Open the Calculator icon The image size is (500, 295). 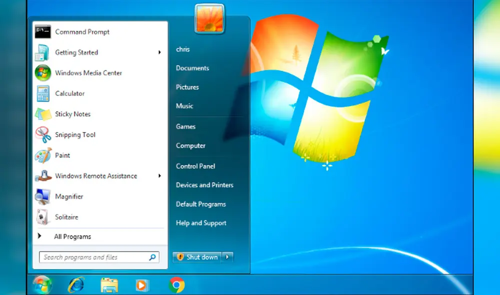pyautogui.click(x=43, y=93)
